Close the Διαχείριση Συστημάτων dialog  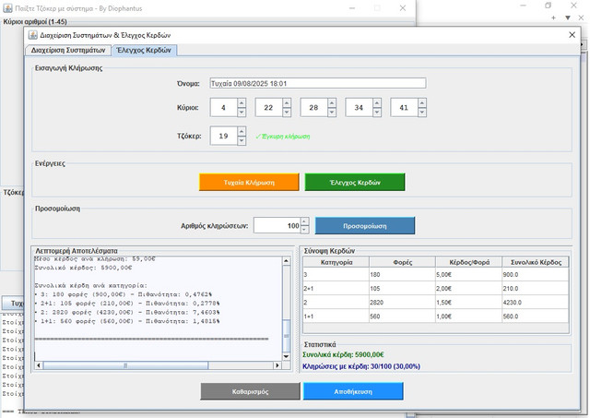tap(572, 35)
